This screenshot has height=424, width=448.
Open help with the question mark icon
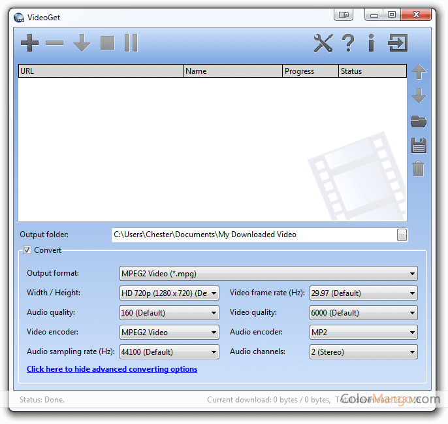click(x=348, y=43)
